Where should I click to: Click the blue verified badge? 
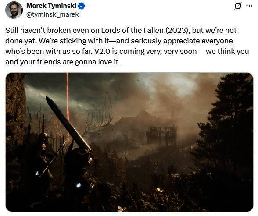81,6
